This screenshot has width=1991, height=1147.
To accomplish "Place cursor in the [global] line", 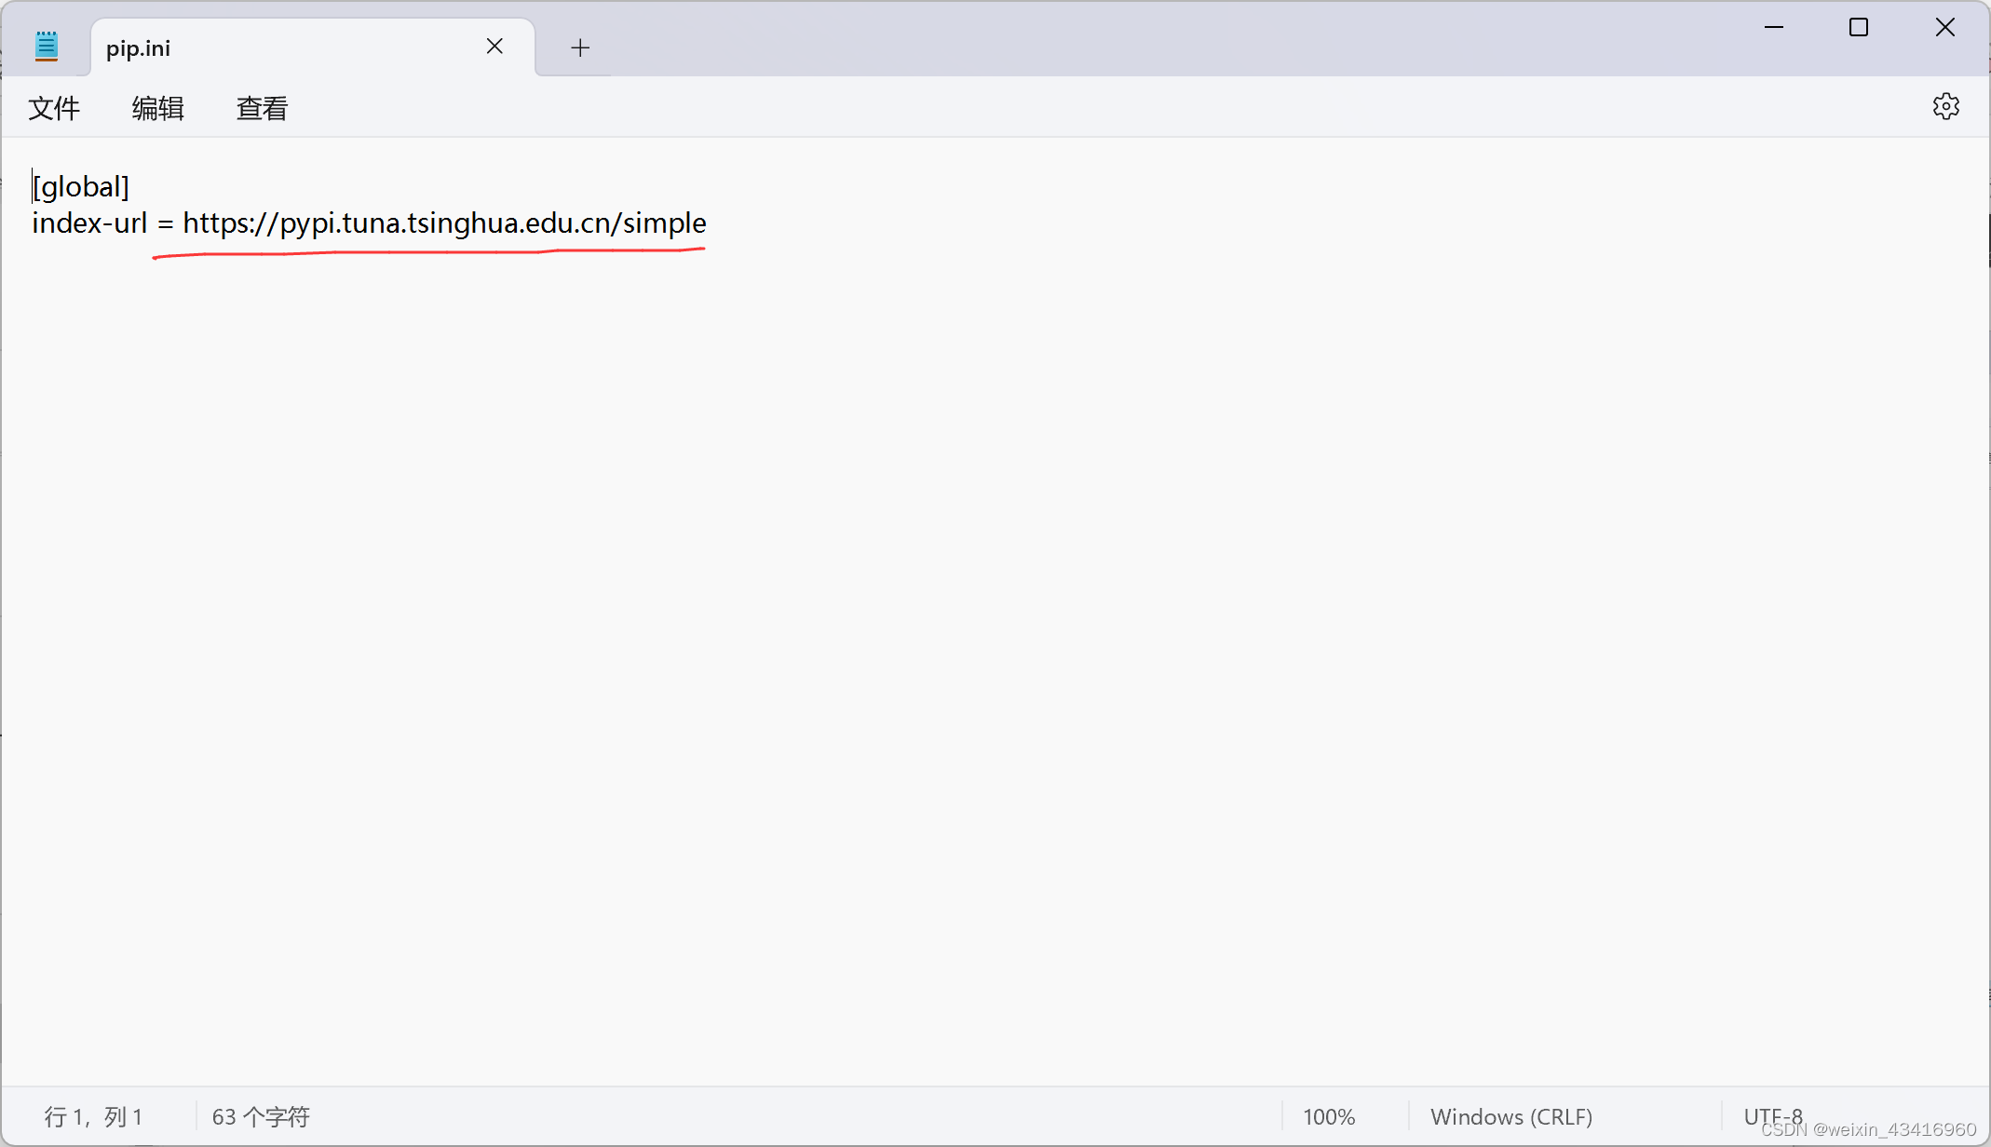I will point(81,187).
